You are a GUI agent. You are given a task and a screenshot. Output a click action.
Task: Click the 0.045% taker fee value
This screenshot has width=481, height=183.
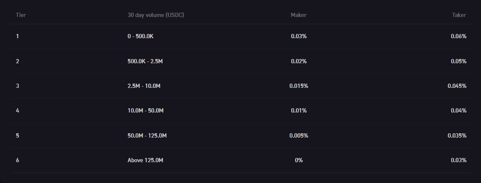[x=457, y=86]
